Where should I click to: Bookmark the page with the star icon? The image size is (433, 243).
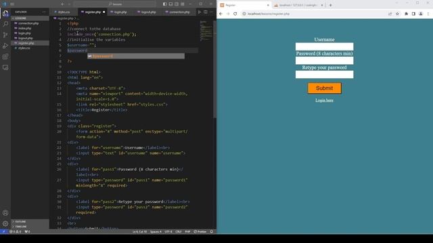(397, 13)
